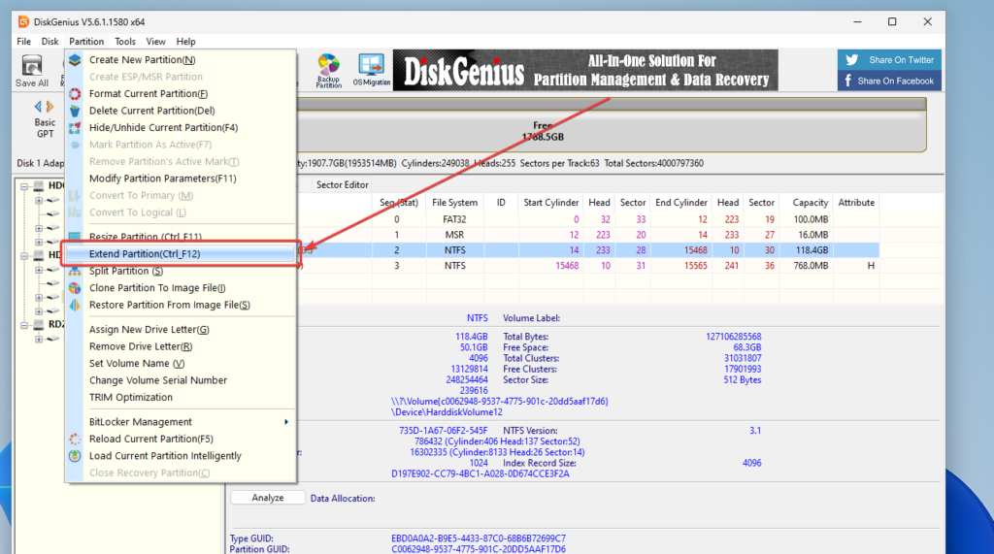Viewport: 994px width, 554px height.
Task: Click the Start Cylinder column header
Action: [x=551, y=202]
